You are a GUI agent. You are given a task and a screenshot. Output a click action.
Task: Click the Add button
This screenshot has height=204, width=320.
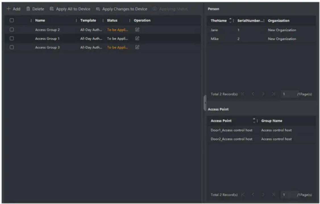[x=14, y=9]
